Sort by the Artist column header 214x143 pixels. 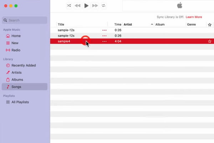[128, 25]
